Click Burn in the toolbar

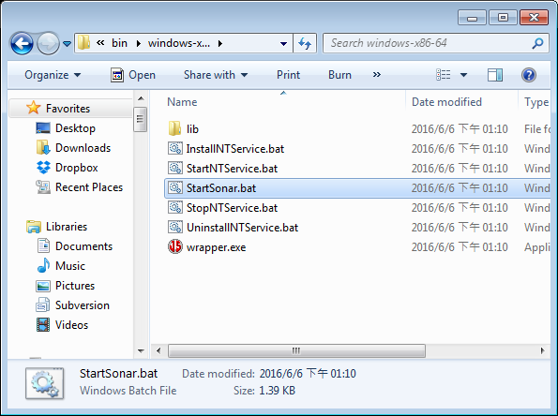339,75
